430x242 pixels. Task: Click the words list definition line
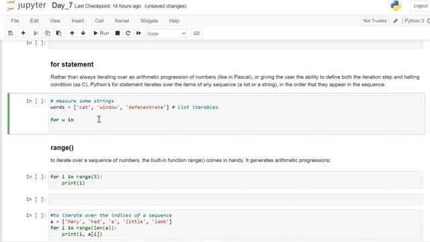134,107
